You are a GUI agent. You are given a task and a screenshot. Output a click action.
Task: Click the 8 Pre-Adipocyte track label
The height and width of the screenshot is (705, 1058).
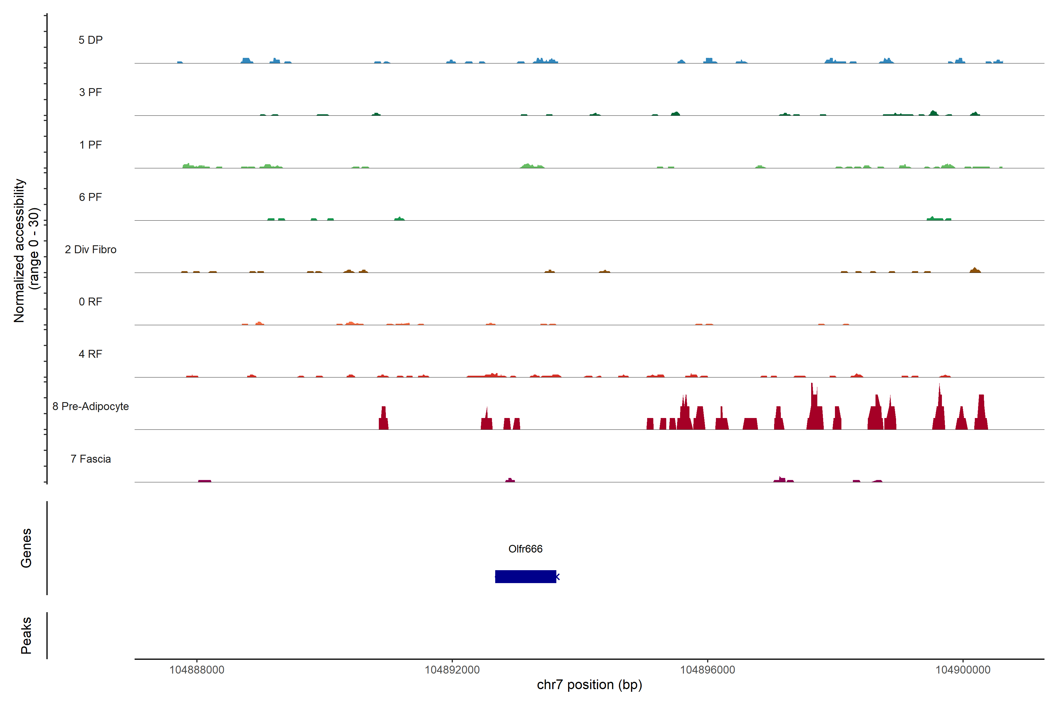[91, 407]
